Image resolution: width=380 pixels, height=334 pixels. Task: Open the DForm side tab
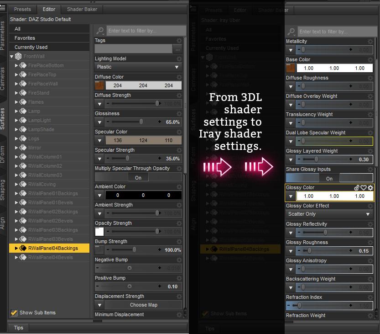tap(2, 154)
